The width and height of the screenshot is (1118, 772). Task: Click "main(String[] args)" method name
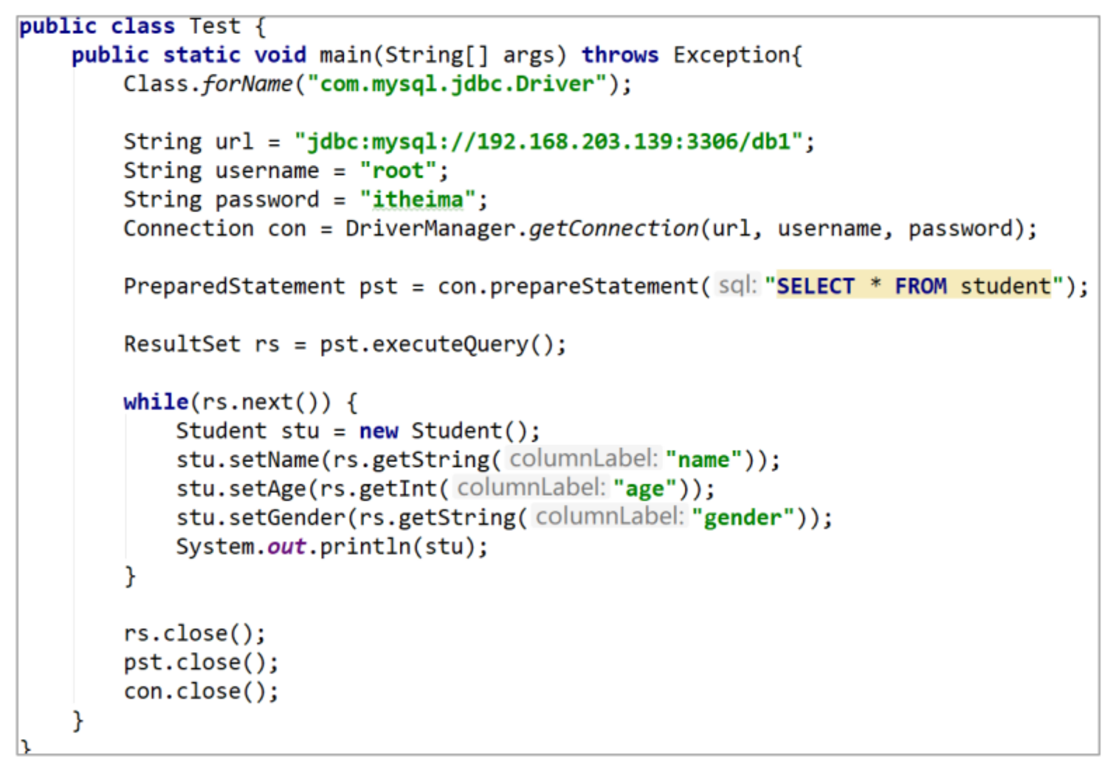(x=443, y=55)
